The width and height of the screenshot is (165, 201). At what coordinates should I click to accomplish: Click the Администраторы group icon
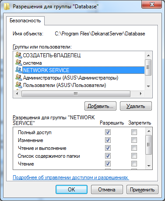pyautogui.click(x=19, y=78)
